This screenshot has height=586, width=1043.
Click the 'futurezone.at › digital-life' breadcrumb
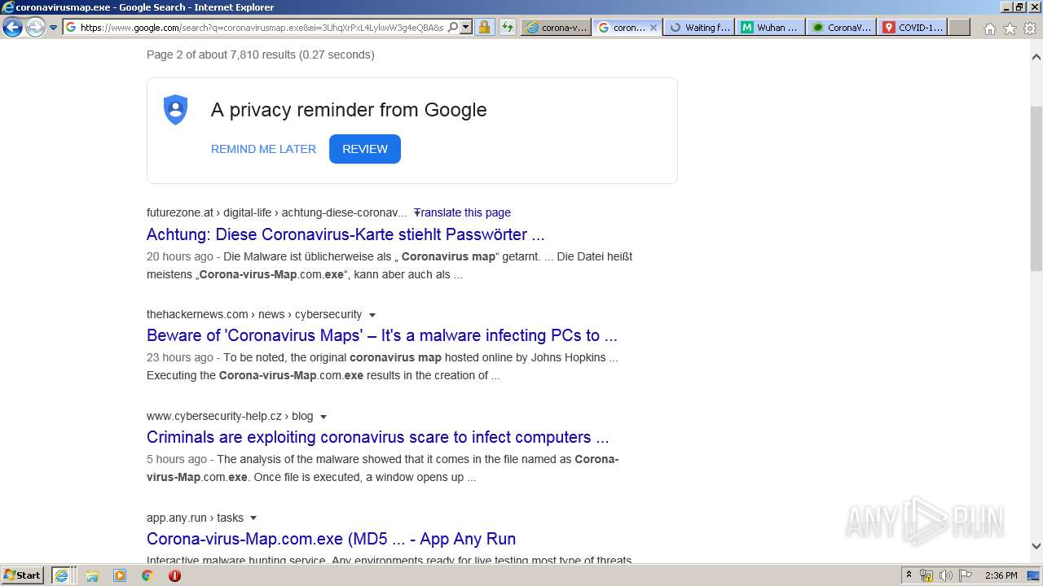point(276,212)
